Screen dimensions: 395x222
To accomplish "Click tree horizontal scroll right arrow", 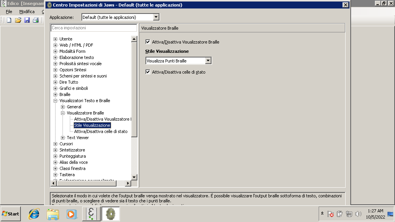I will [128, 183].
